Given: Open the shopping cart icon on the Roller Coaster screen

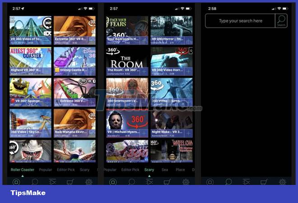Looking at the screenshot, I should pos(70,182).
